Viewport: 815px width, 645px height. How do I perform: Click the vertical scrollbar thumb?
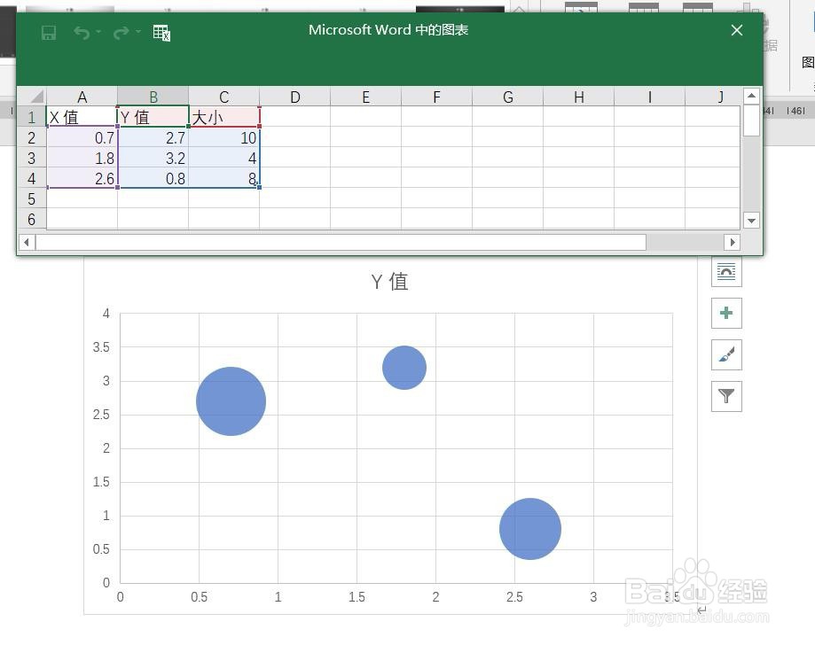[x=751, y=120]
